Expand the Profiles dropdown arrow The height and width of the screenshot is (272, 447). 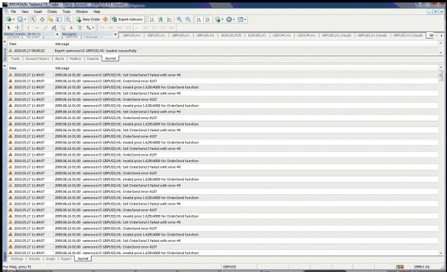tap(25, 19)
